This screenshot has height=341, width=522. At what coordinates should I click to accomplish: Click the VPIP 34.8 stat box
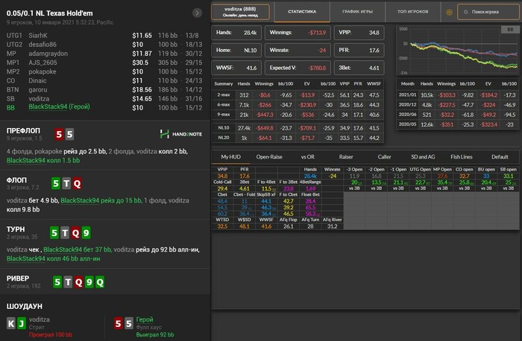(359, 33)
